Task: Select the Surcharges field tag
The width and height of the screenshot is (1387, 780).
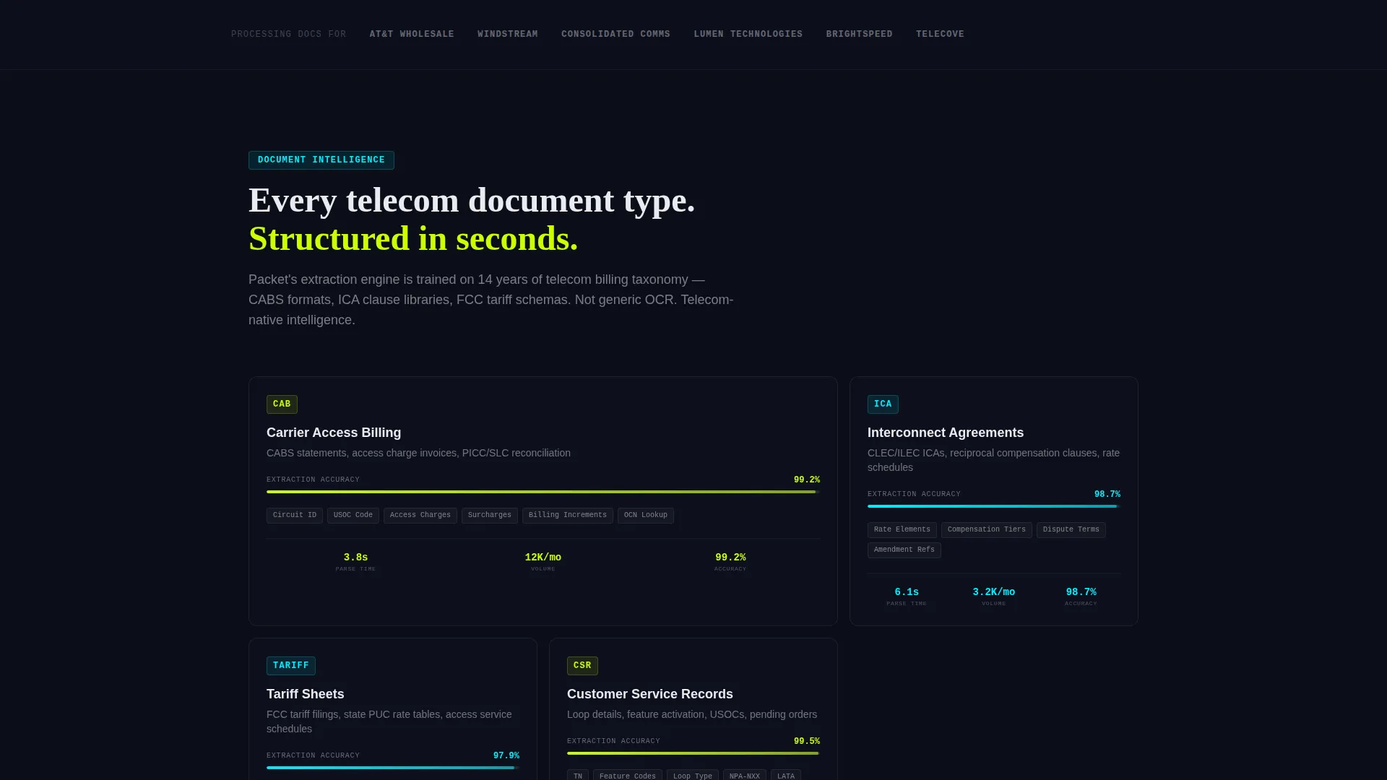Action: [x=490, y=516]
